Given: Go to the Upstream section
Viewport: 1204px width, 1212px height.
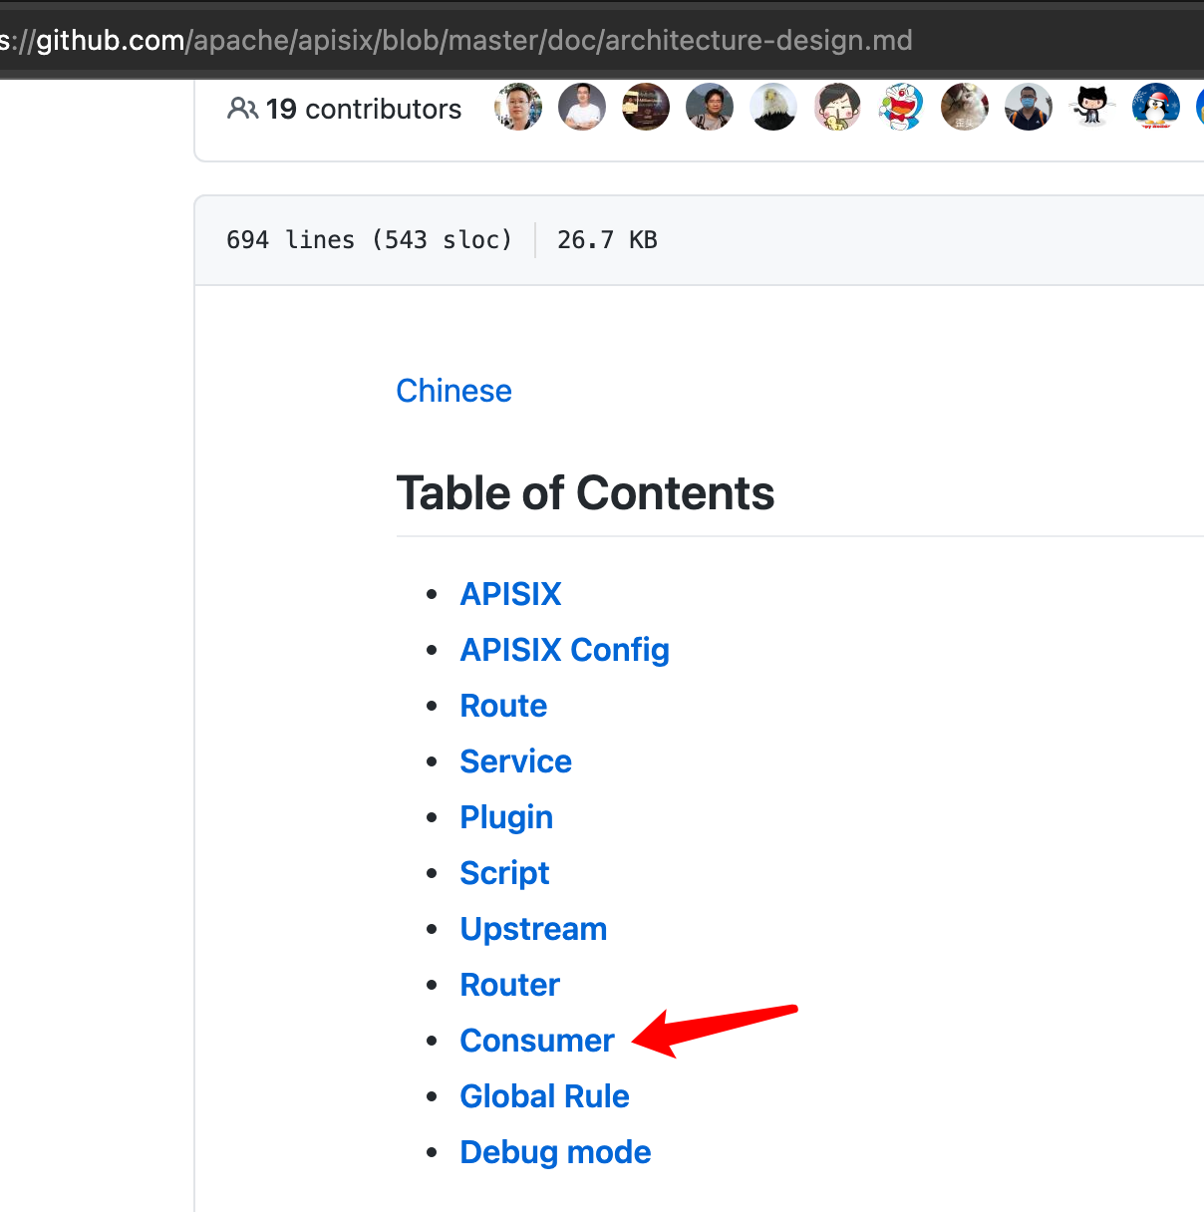Looking at the screenshot, I should [x=533, y=929].
